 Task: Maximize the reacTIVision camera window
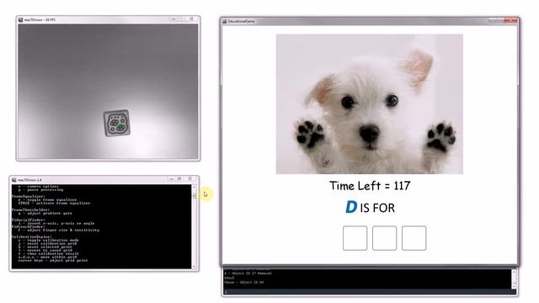[182, 19]
